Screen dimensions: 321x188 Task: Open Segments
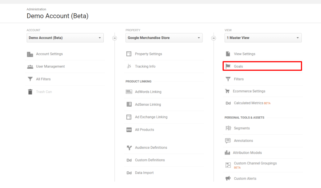[242, 128]
